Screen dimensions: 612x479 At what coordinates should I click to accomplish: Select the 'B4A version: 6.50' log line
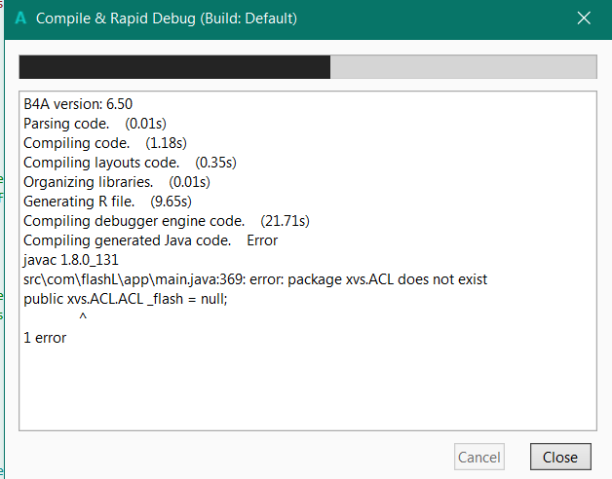click(x=84, y=103)
